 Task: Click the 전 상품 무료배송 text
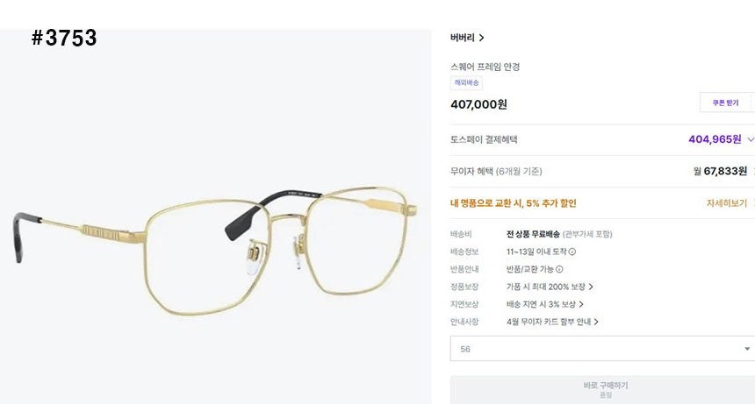click(x=533, y=234)
